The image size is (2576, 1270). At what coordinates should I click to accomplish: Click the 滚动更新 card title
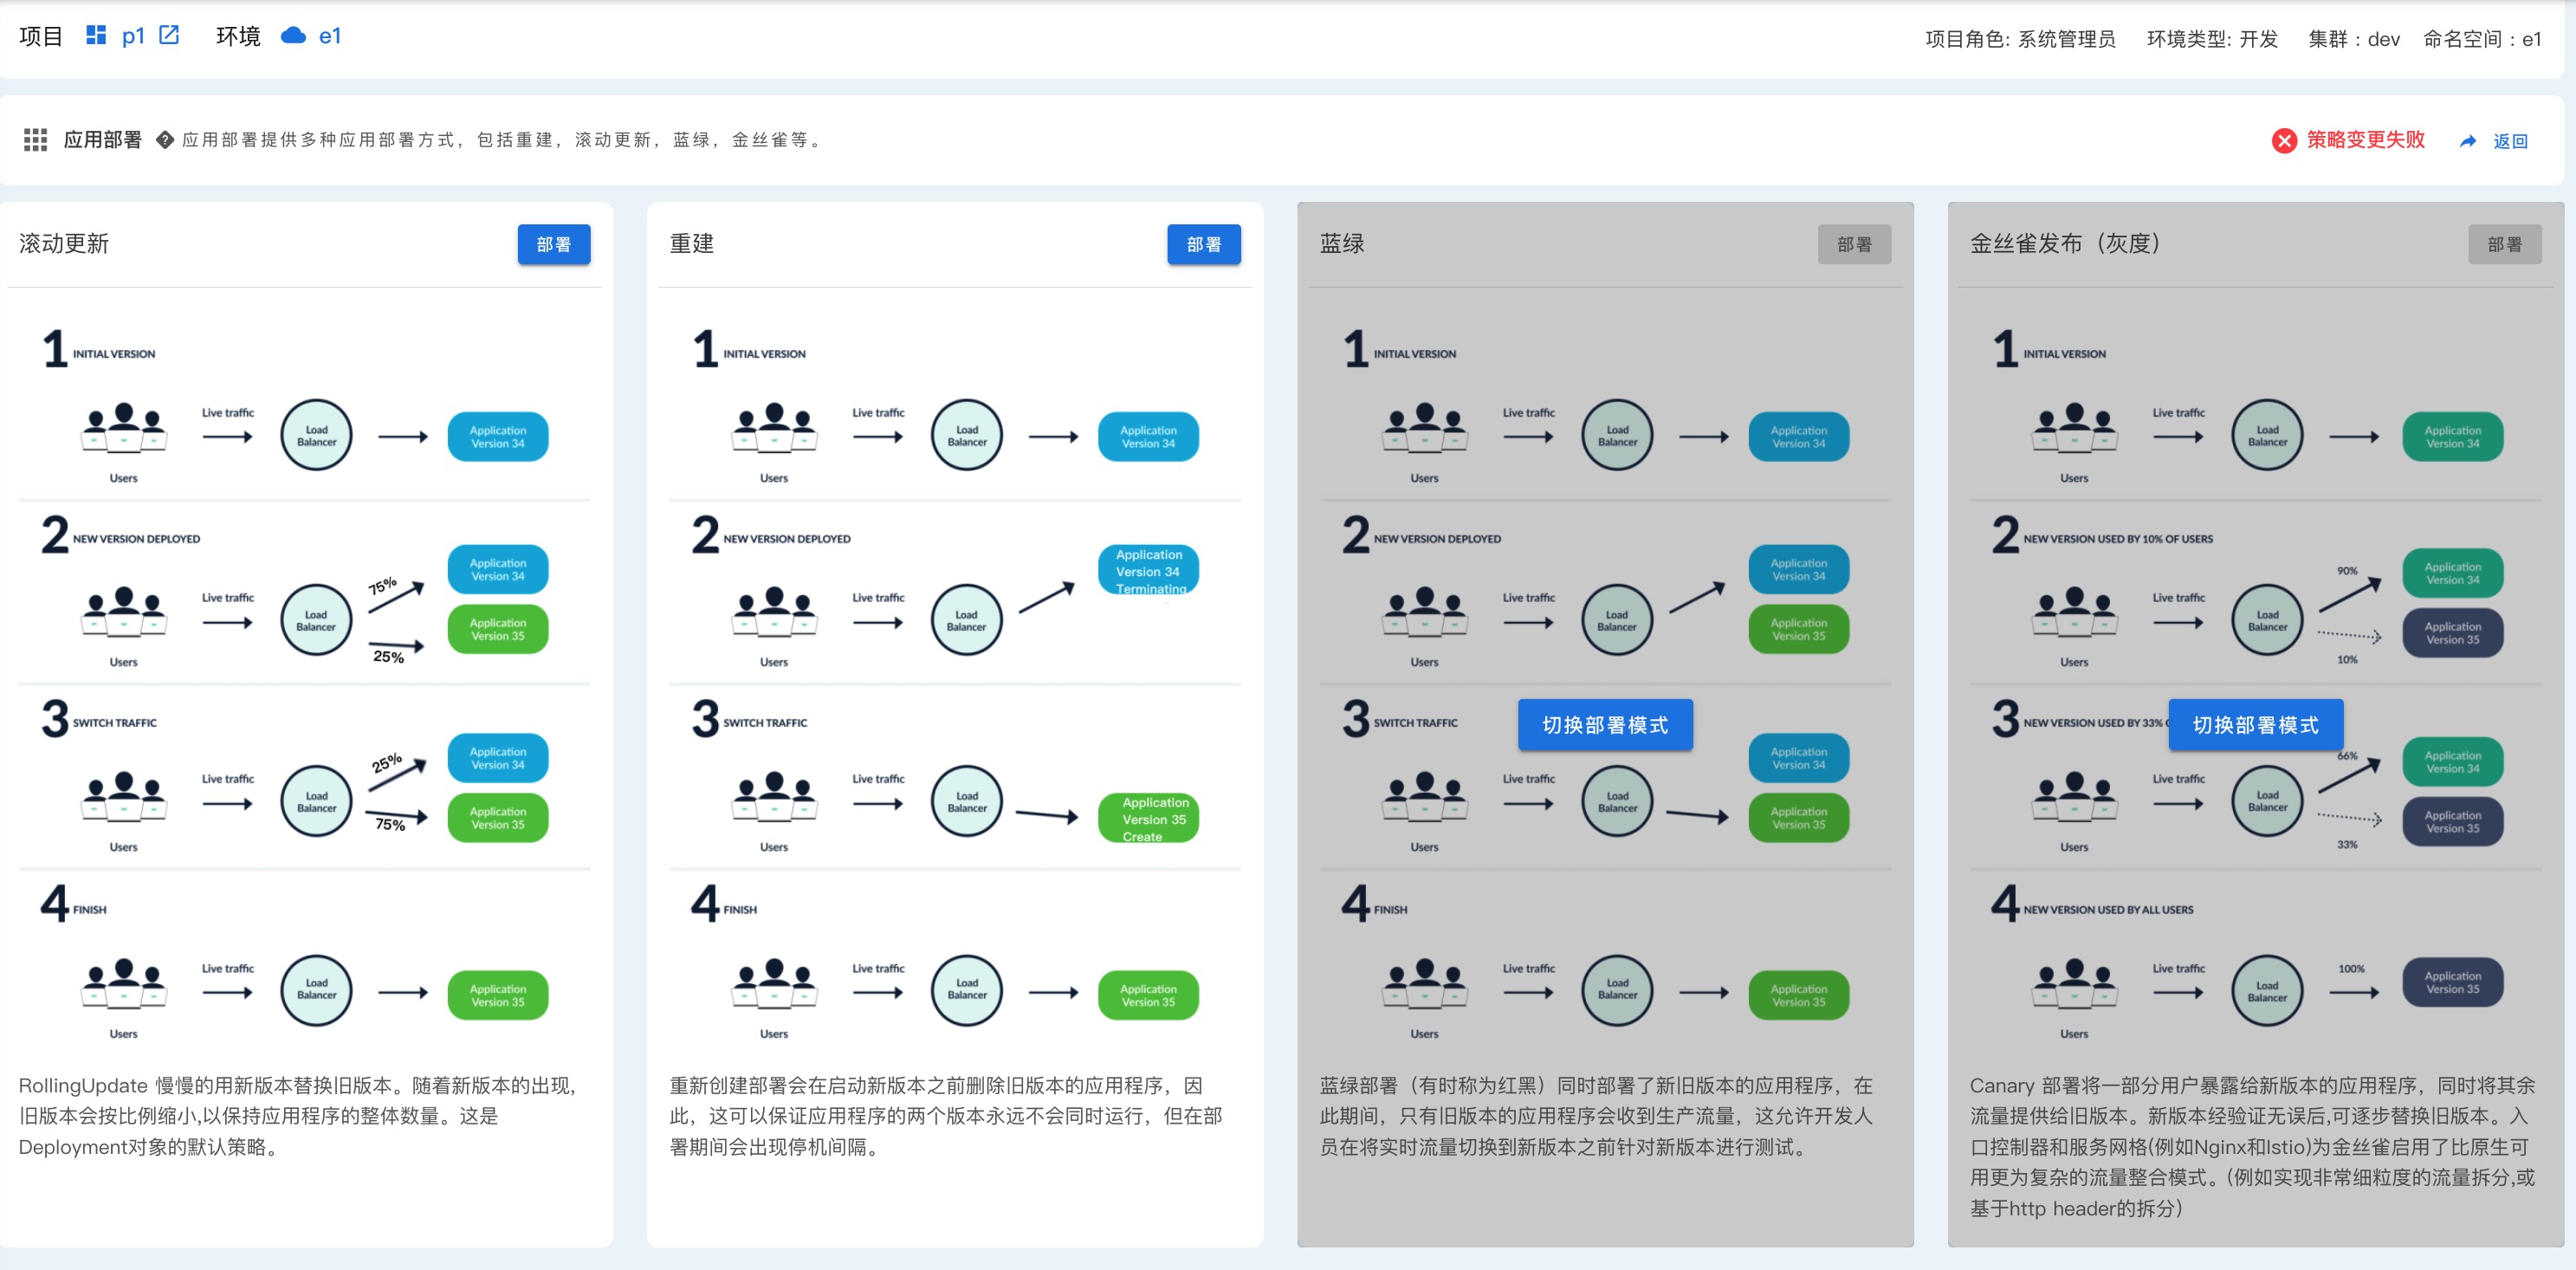click(x=64, y=244)
